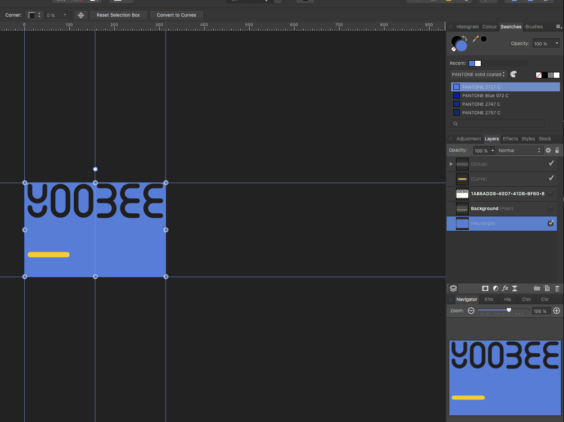Screen dimensions: 564x422
Task: Toggle the layer lock padlock icon
Action: point(557,150)
